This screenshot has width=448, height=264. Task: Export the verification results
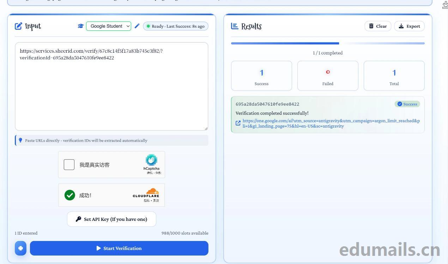tap(409, 26)
